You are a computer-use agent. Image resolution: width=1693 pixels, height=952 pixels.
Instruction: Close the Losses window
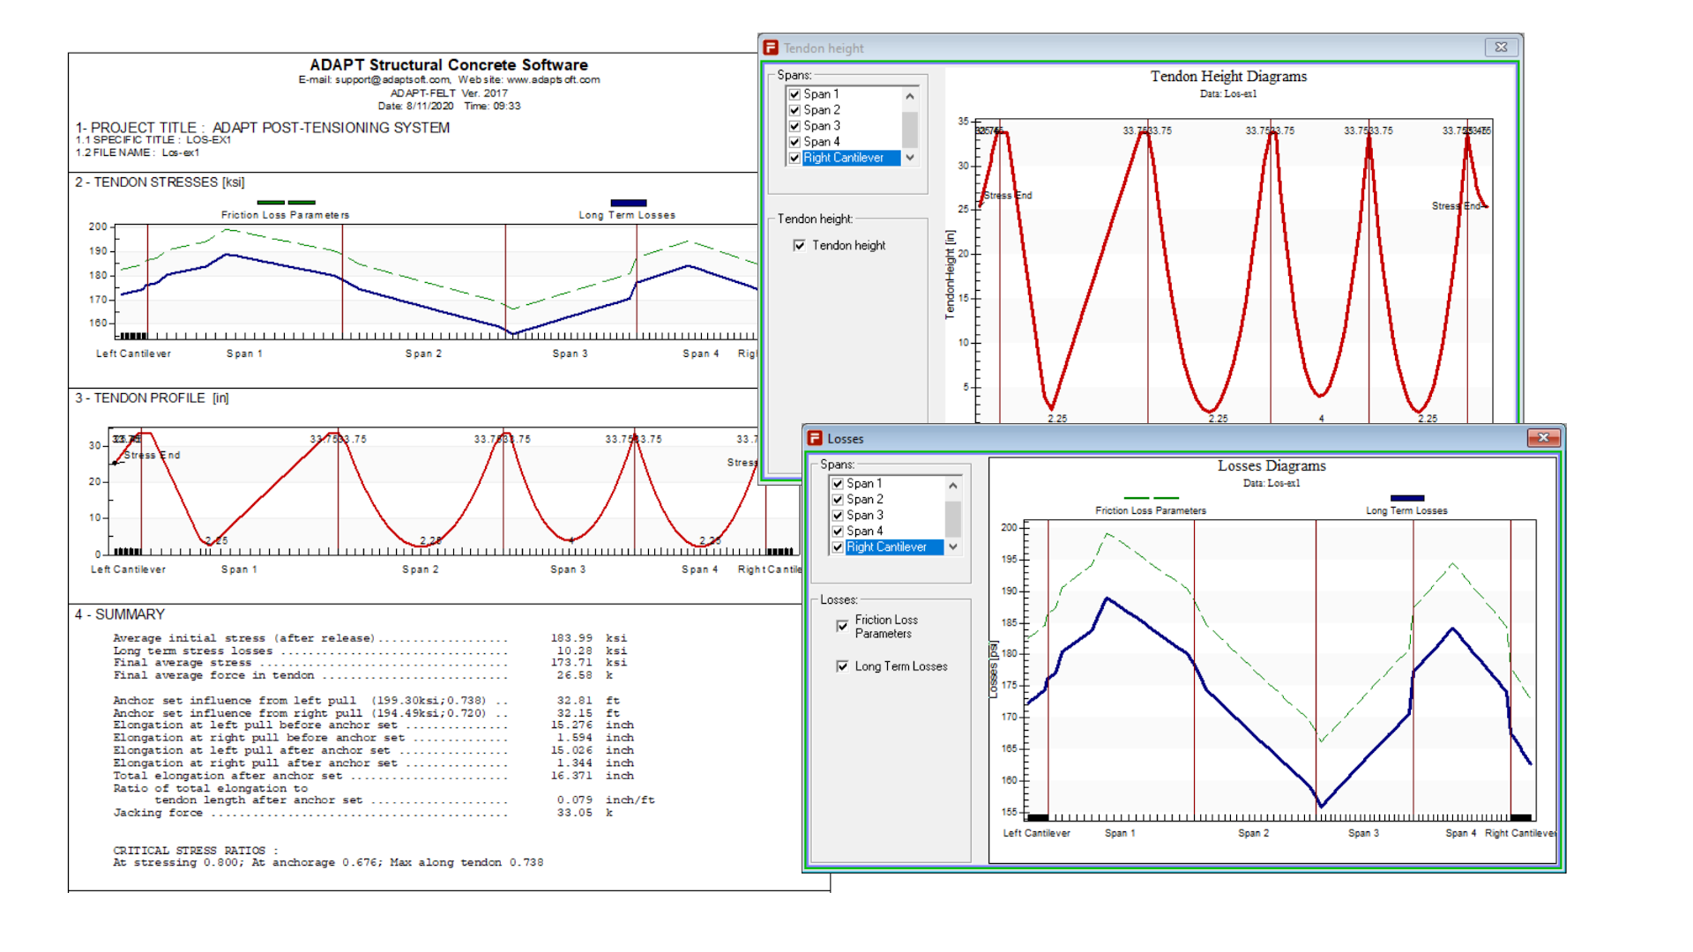click(1543, 437)
